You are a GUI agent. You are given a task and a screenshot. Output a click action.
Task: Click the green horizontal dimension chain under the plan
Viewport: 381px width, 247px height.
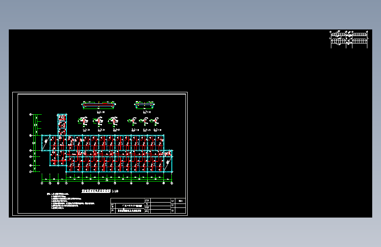pos(107,180)
